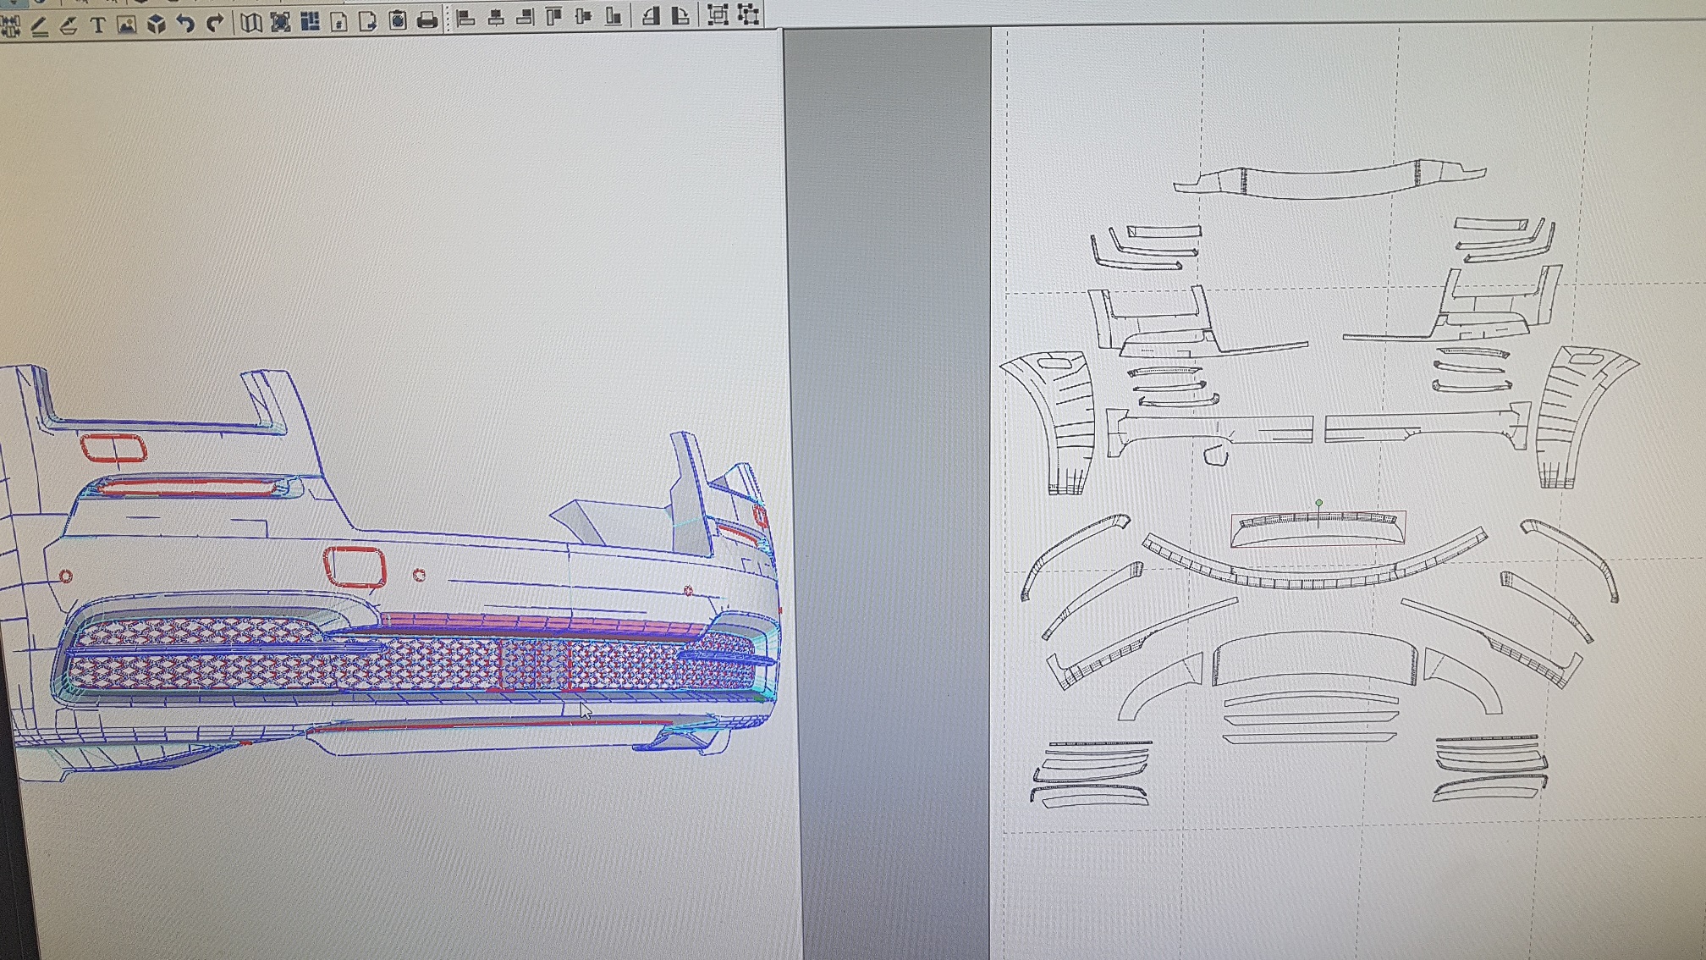Click the red-boxed selected part in pattern
This screenshot has height=960, width=1706.
1318,529
